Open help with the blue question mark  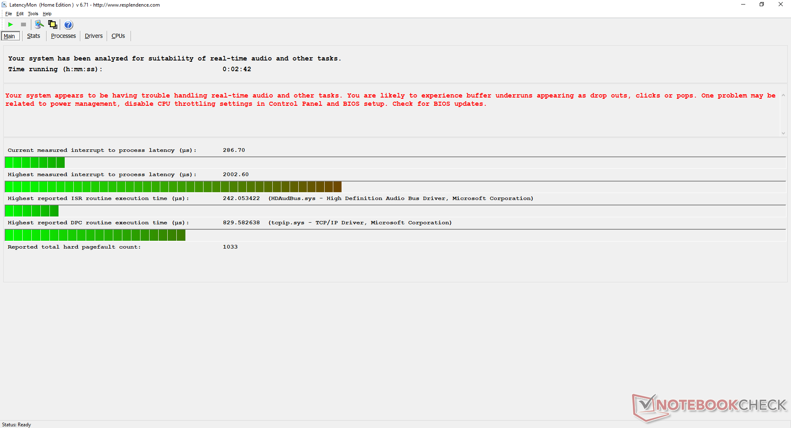coord(68,25)
